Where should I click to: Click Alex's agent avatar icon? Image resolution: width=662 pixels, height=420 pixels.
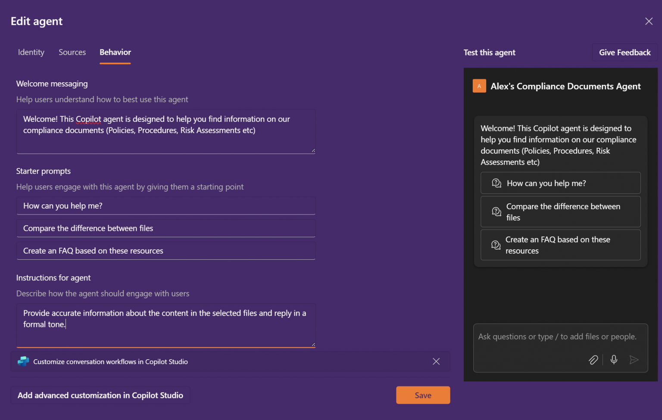479,86
